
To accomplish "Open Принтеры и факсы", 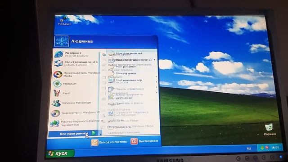I will click(x=129, y=103).
